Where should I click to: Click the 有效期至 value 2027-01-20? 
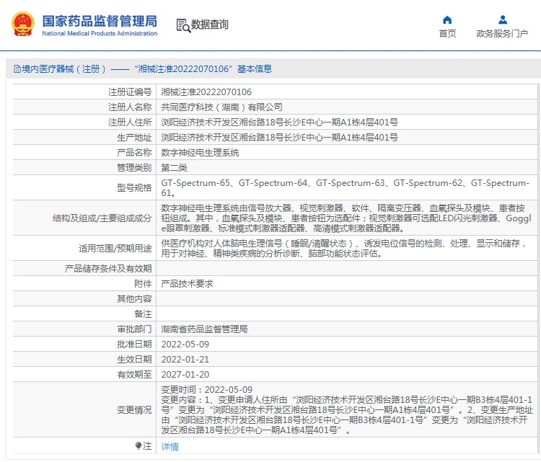point(185,375)
